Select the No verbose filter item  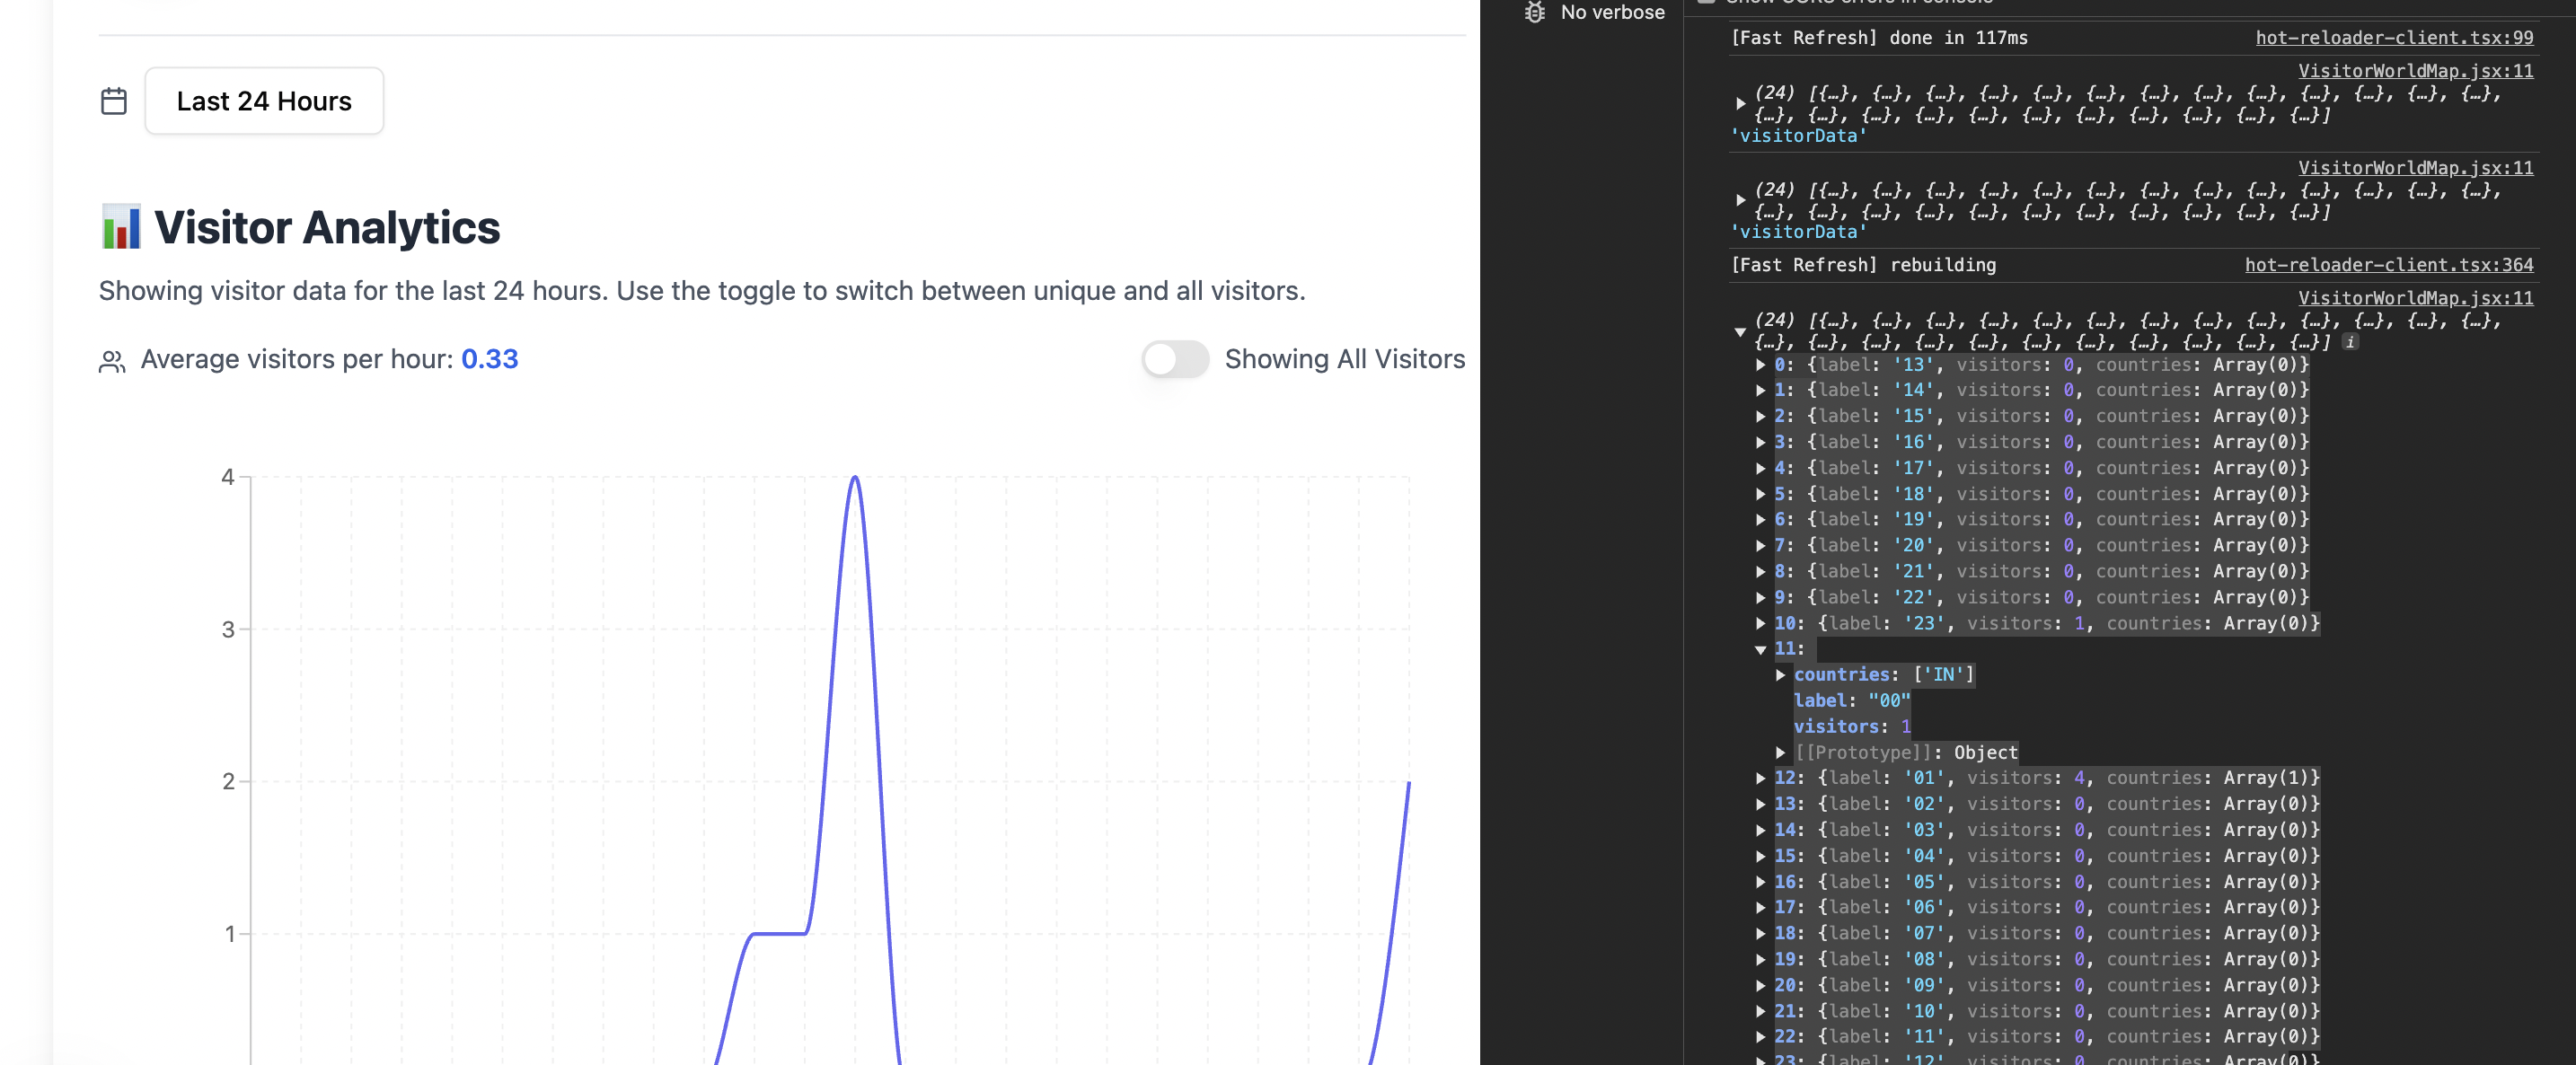coord(1612,12)
